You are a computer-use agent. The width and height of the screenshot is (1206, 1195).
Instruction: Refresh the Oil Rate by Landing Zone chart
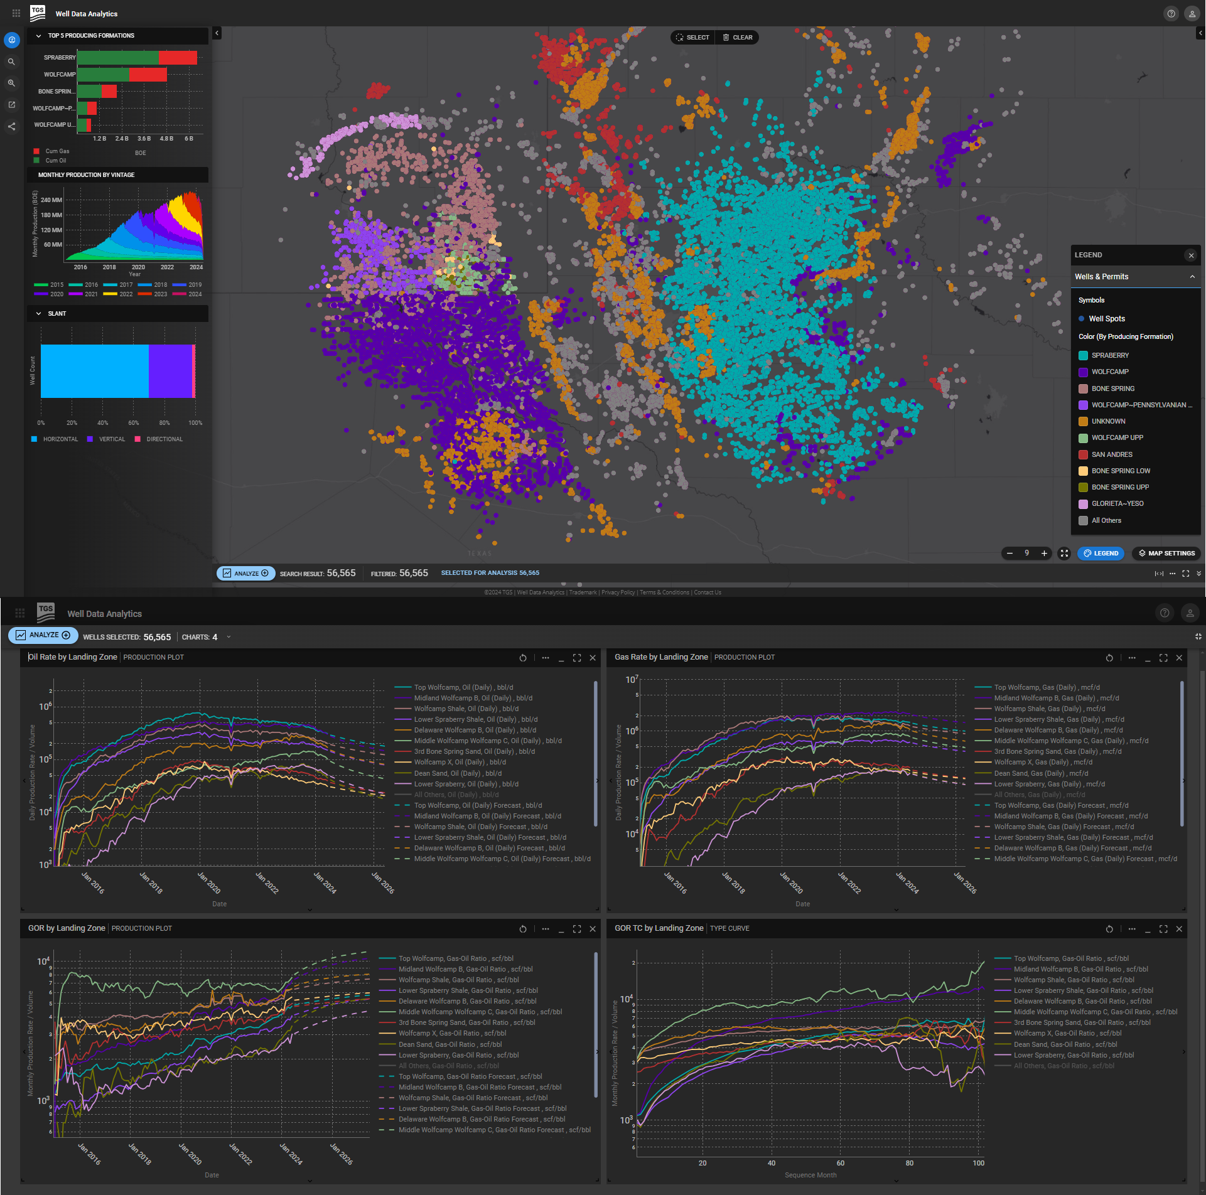pos(523,658)
